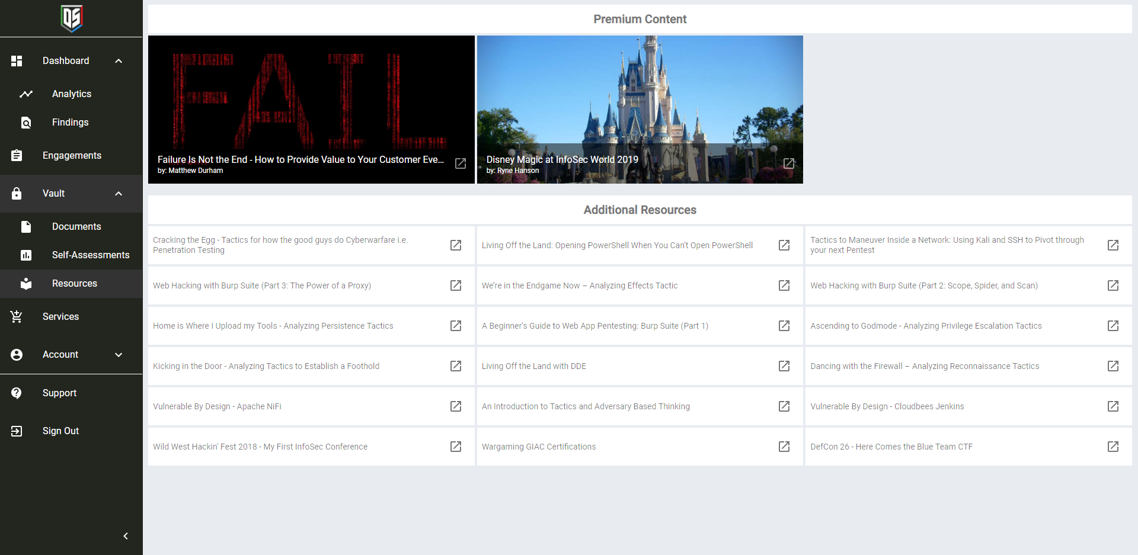
Task: Click the Dashboard grid icon
Action: pyautogui.click(x=17, y=61)
